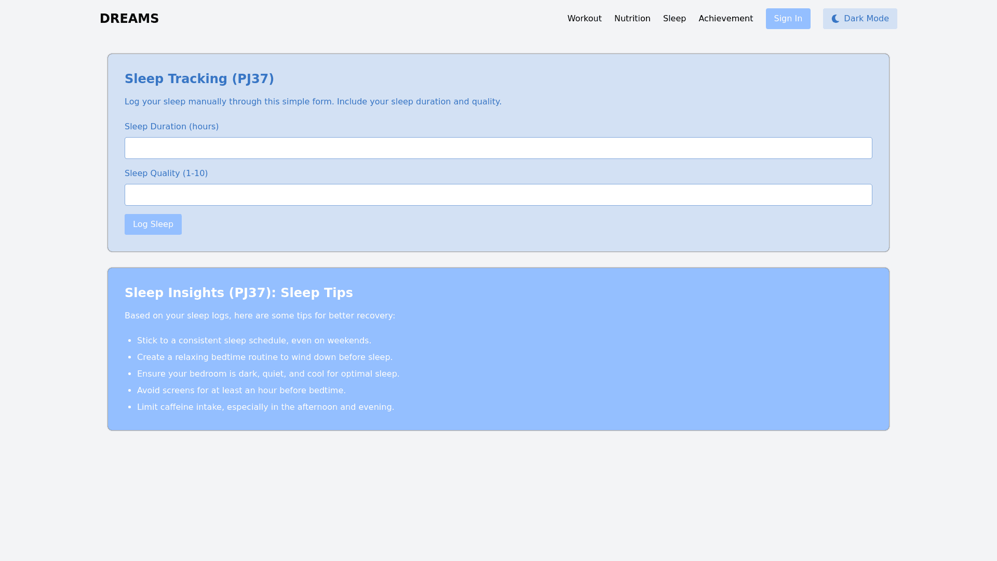The height and width of the screenshot is (561, 997).
Task: Select the Sleep Insights heading
Action: pyautogui.click(x=239, y=292)
